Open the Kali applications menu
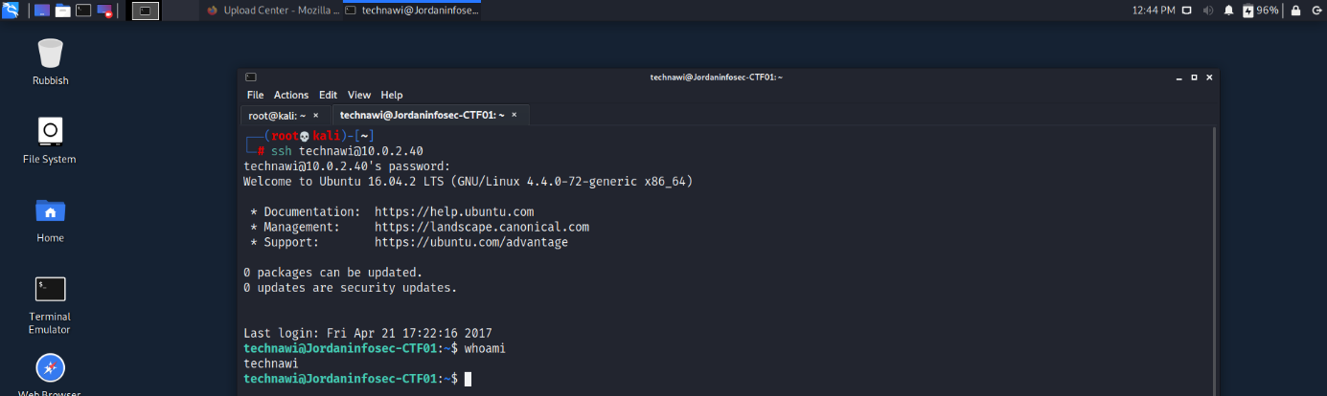This screenshot has width=1327, height=396. 11,11
